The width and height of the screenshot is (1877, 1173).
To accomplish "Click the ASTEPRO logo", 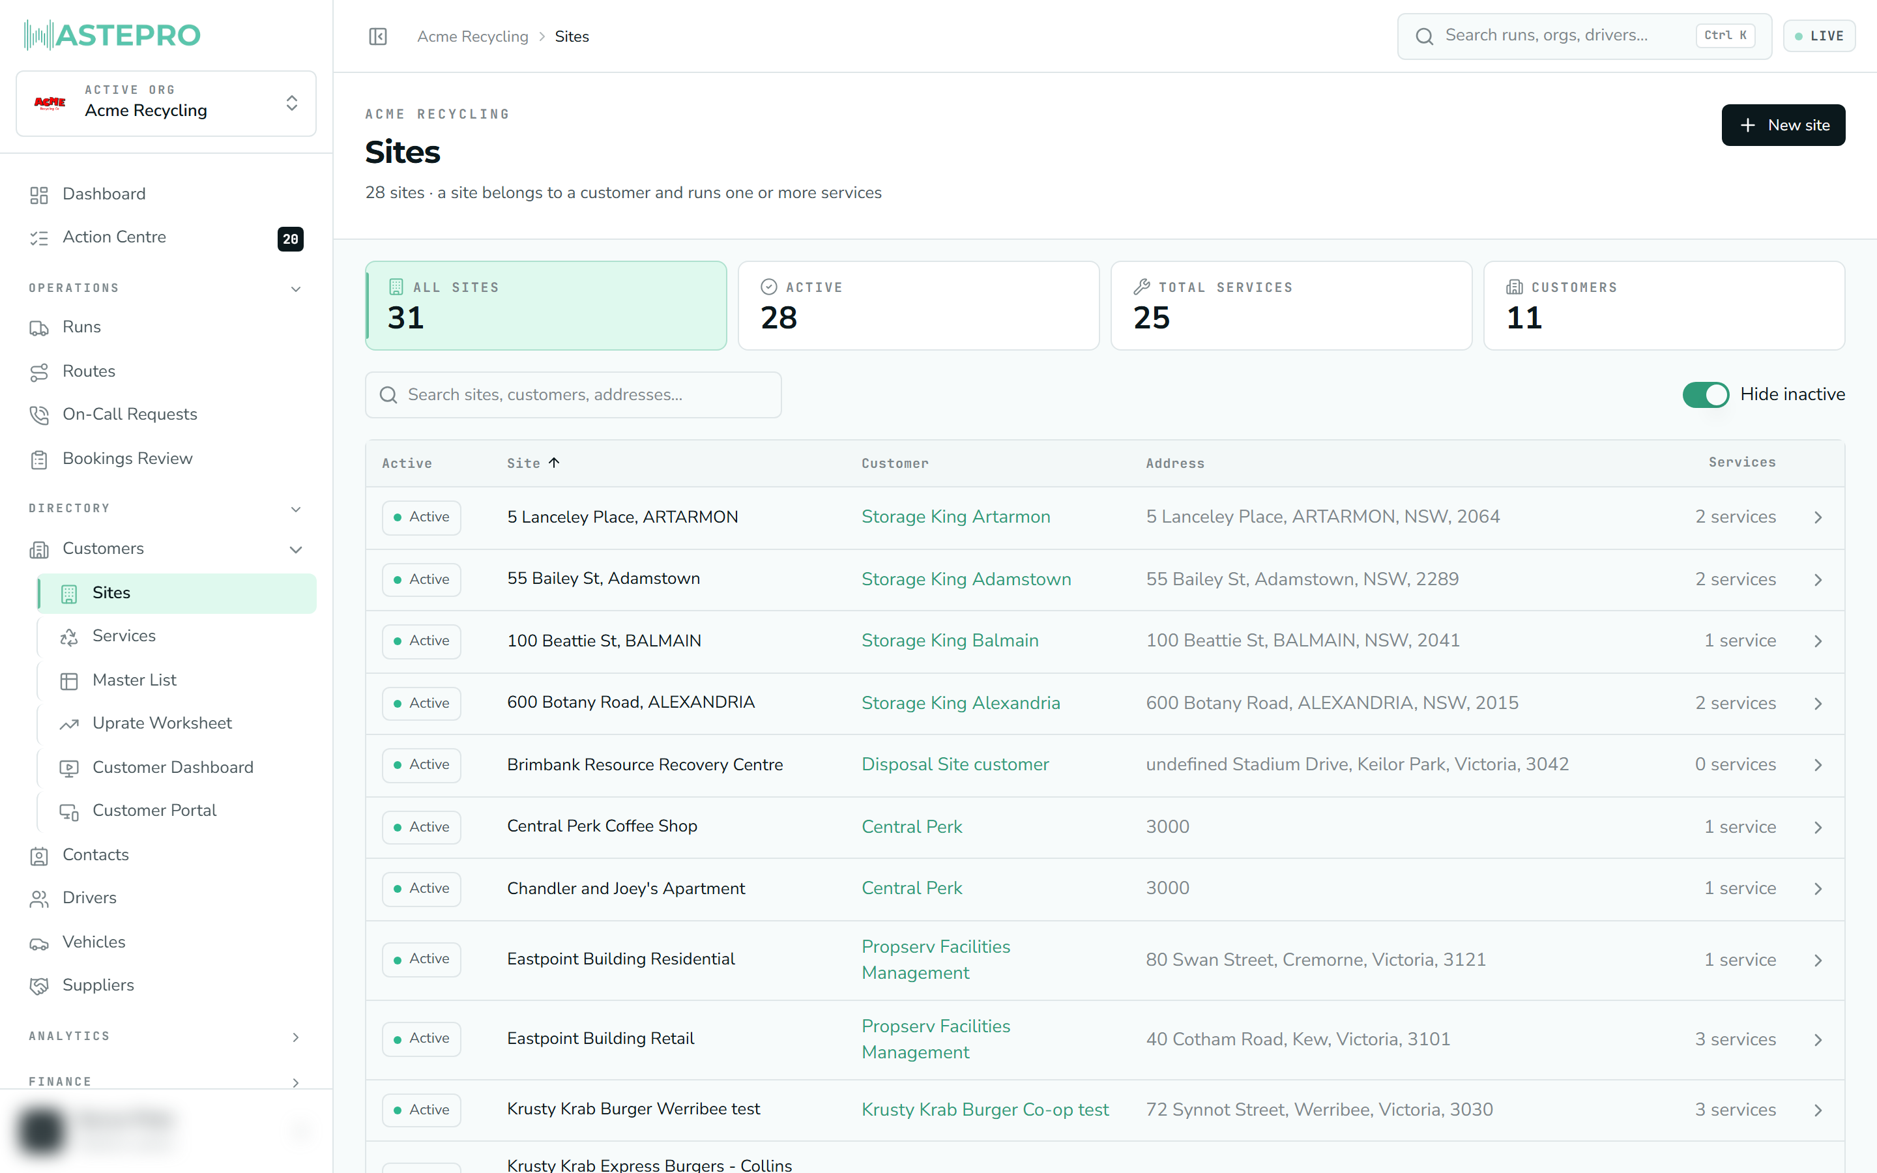I will 111,35.
